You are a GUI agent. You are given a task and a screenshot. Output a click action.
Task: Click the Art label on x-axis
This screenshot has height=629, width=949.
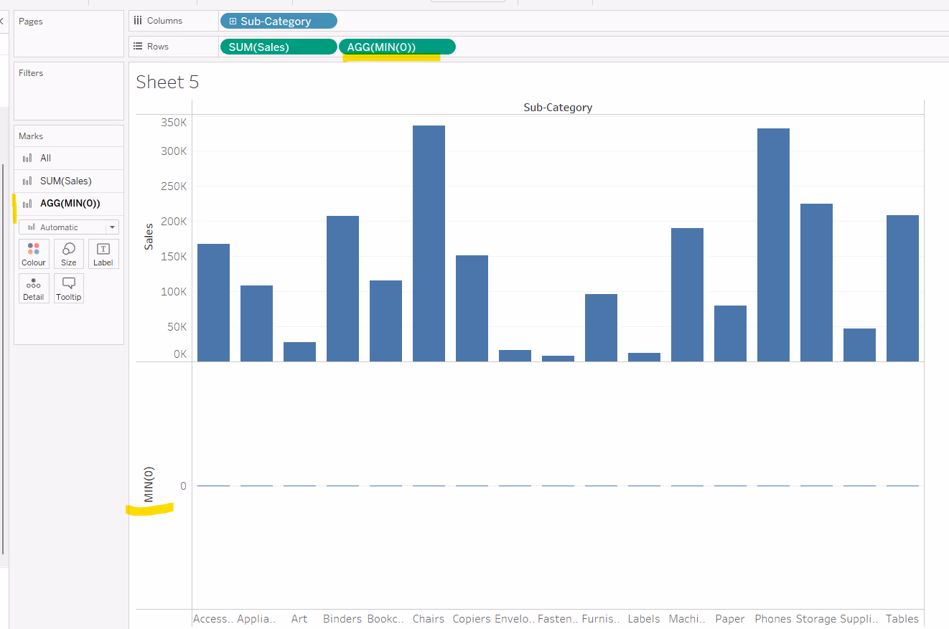point(299,619)
